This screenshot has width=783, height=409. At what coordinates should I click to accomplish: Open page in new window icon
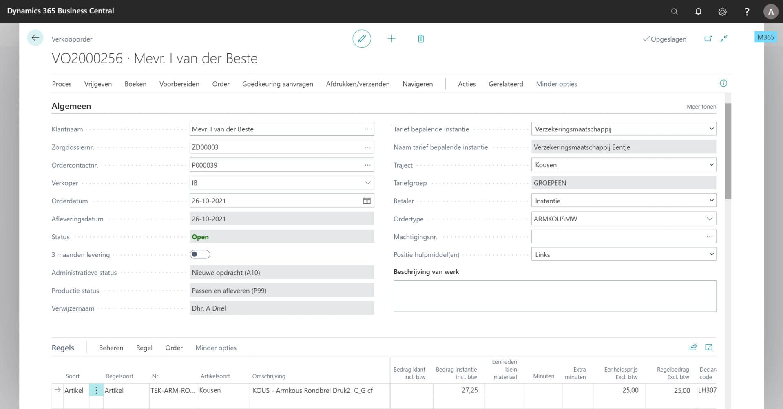[x=708, y=39]
